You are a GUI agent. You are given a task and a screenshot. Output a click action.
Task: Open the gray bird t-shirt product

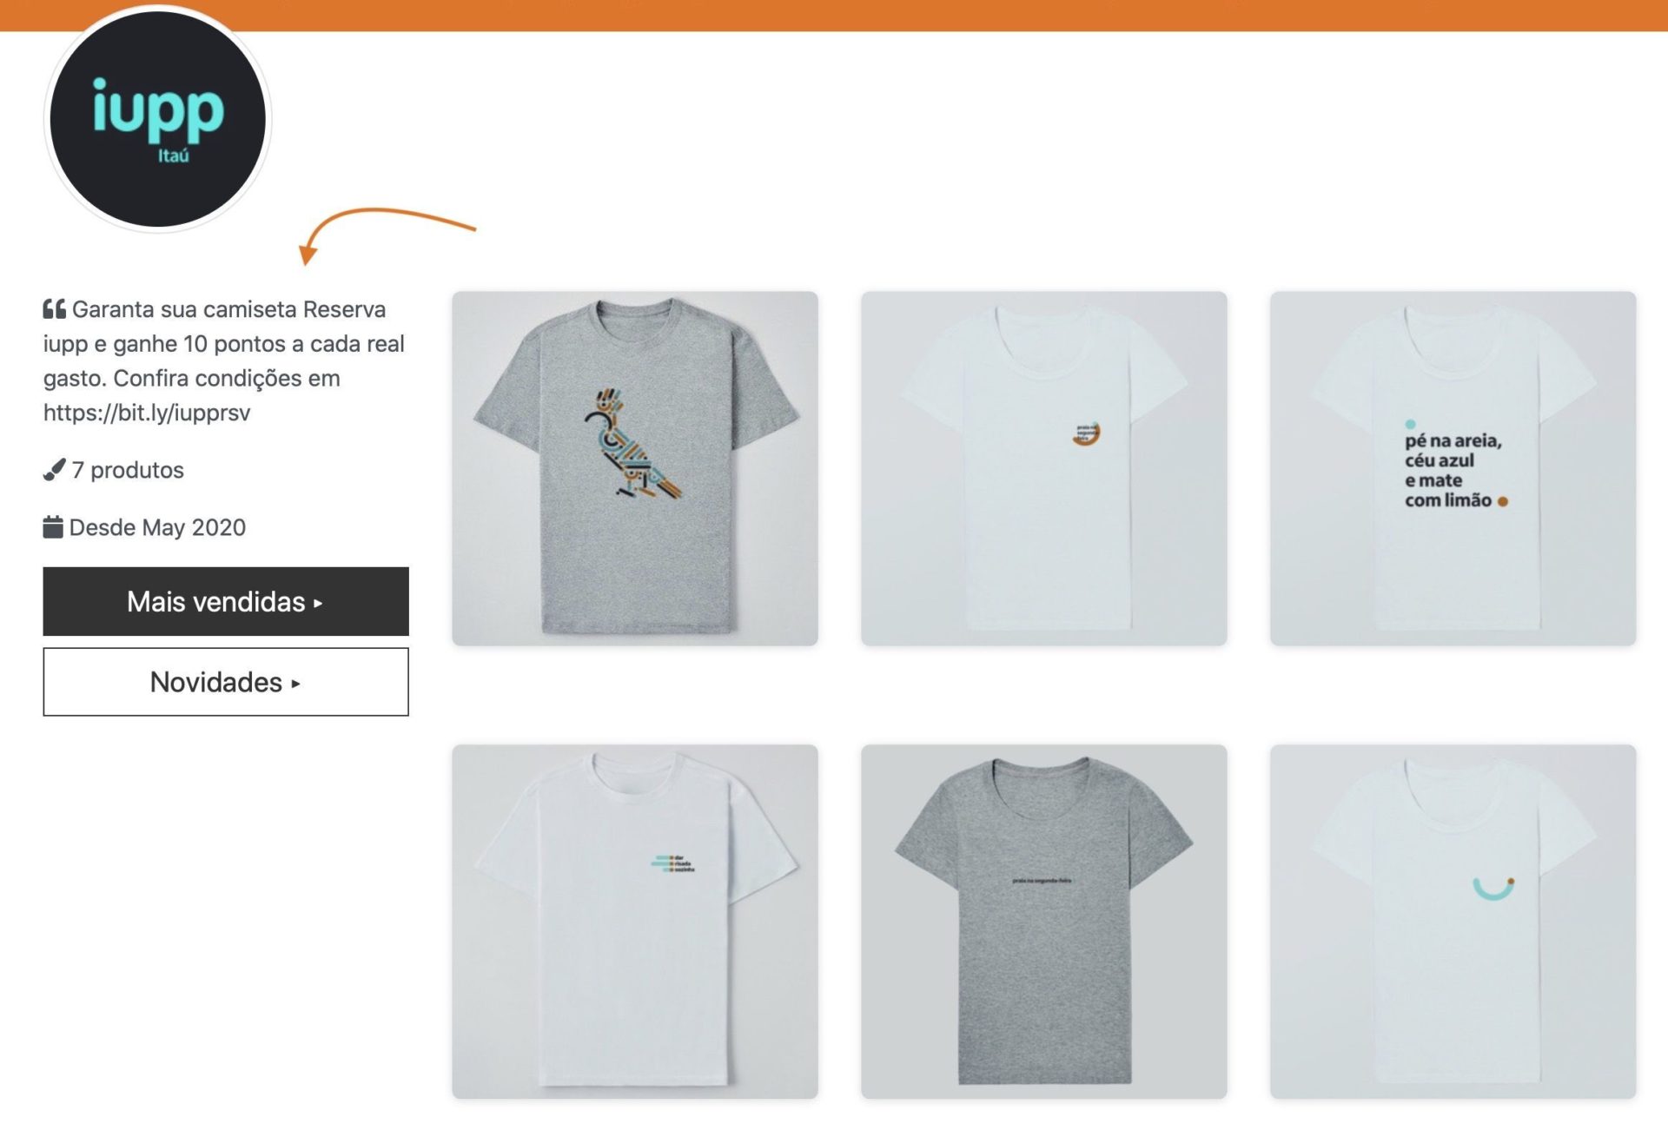pyautogui.click(x=635, y=468)
